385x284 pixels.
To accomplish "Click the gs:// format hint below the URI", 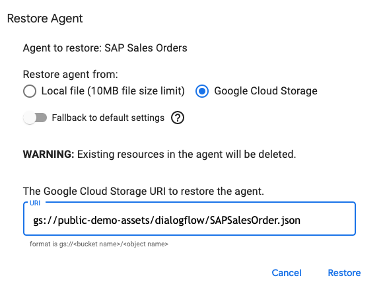I will 99,244.
